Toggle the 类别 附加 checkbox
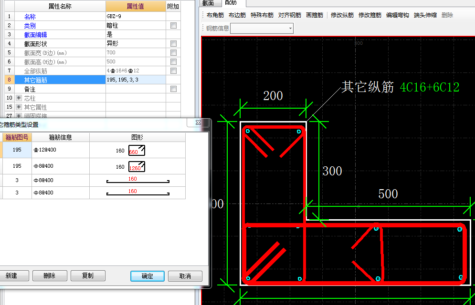 [173, 25]
